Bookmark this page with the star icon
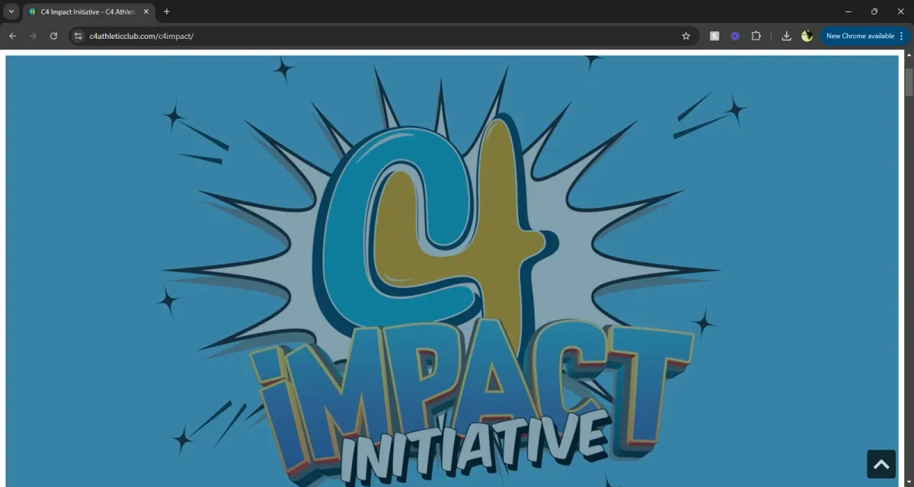This screenshot has height=487, width=914. [x=685, y=36]
